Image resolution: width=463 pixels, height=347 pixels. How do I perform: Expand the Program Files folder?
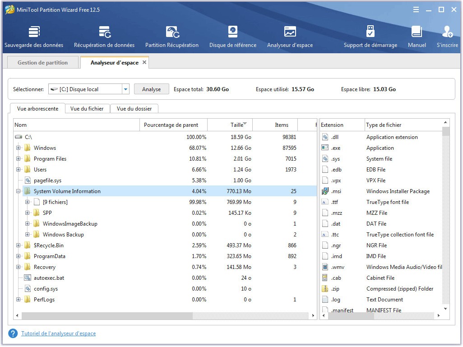click(x=19, y=159)
